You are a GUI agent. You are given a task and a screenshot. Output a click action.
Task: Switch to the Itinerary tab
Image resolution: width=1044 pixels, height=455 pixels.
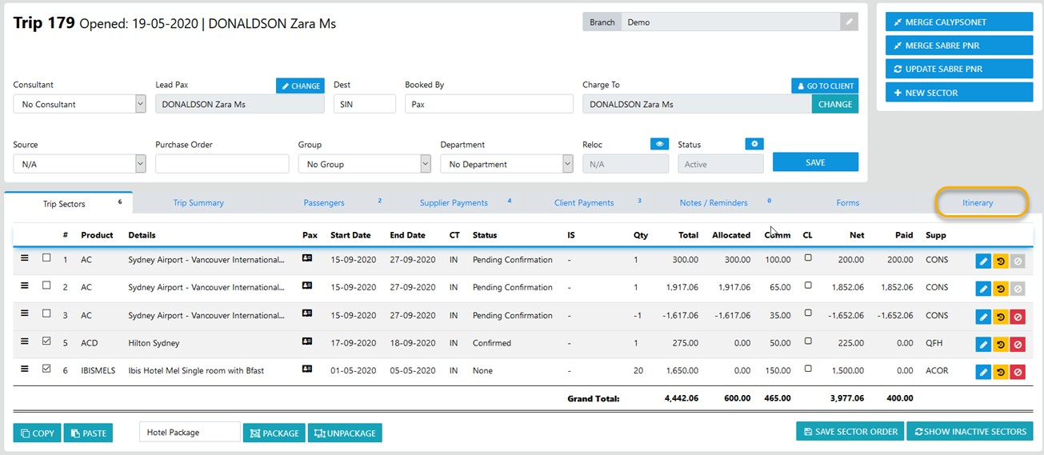pyautogui.click(x=978, y=203)
